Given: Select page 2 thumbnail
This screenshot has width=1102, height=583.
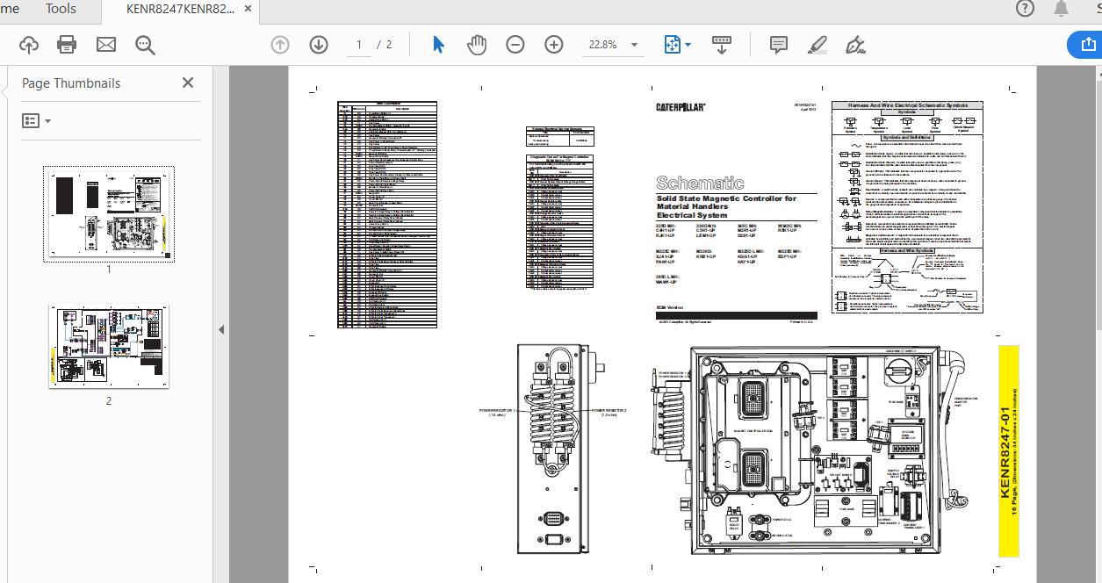Looking at the screenshot, I should (109, 347).
